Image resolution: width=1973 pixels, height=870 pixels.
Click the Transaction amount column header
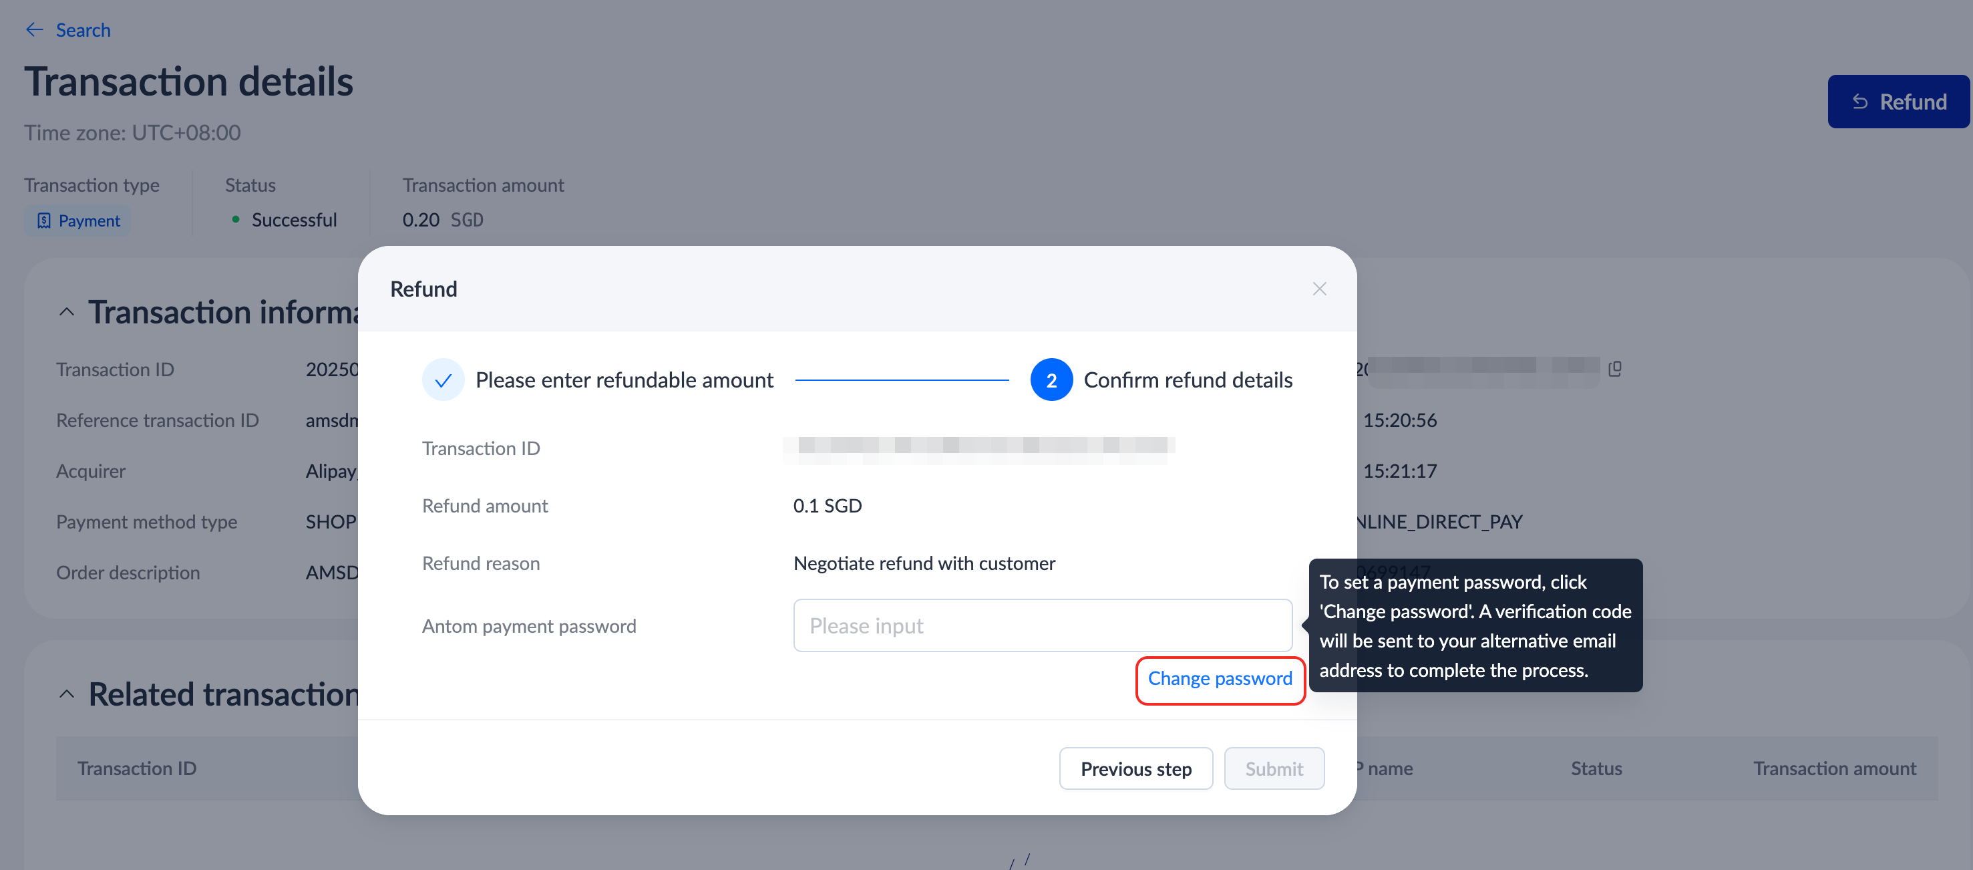[x=1834, y=768]
